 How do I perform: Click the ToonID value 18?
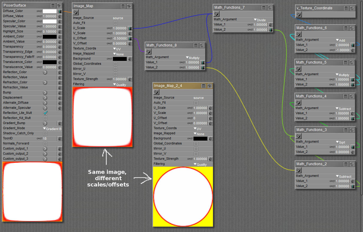45,139
